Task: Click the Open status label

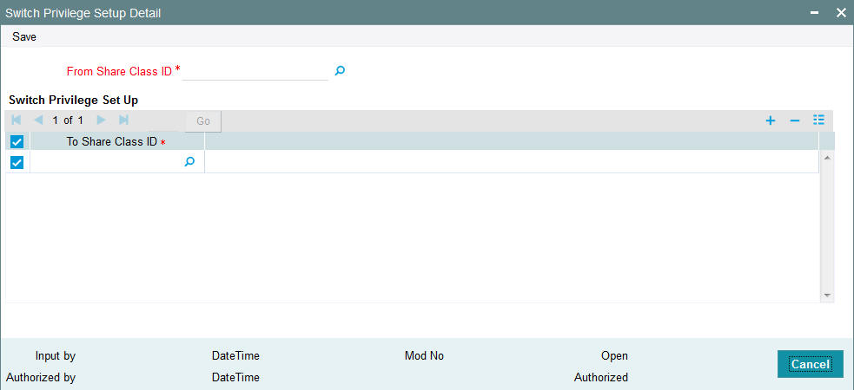Action: click(614, 356)
